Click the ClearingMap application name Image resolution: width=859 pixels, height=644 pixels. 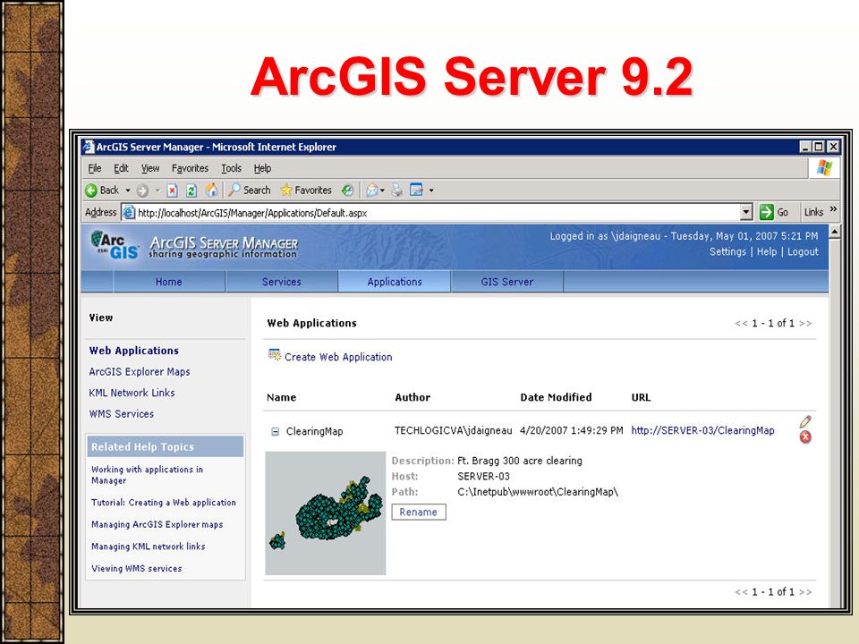(314, 431)
